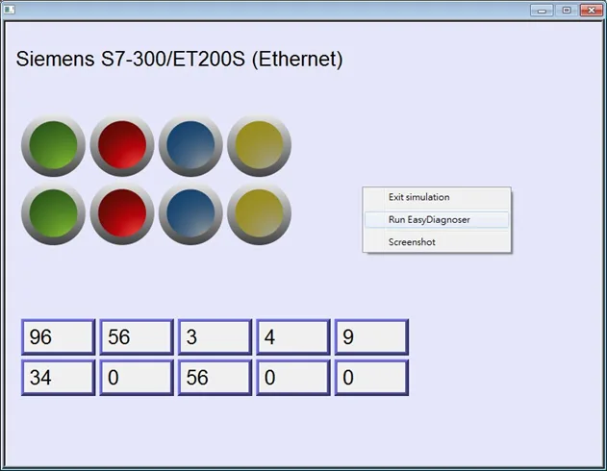Pick Screenshot from the context menu
Screen dimensions: 607x471
[437, 242]
